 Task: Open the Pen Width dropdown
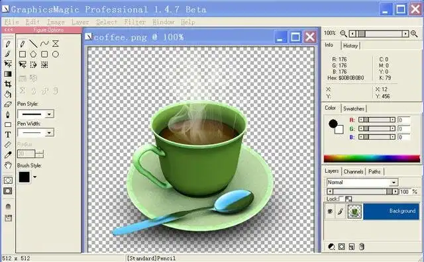[x=49, y=132]
